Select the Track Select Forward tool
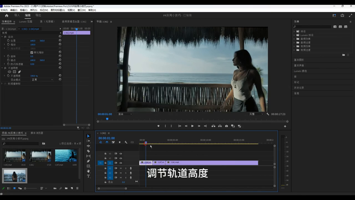The width and height of the screenshot is (355, 200). (88, 141)
